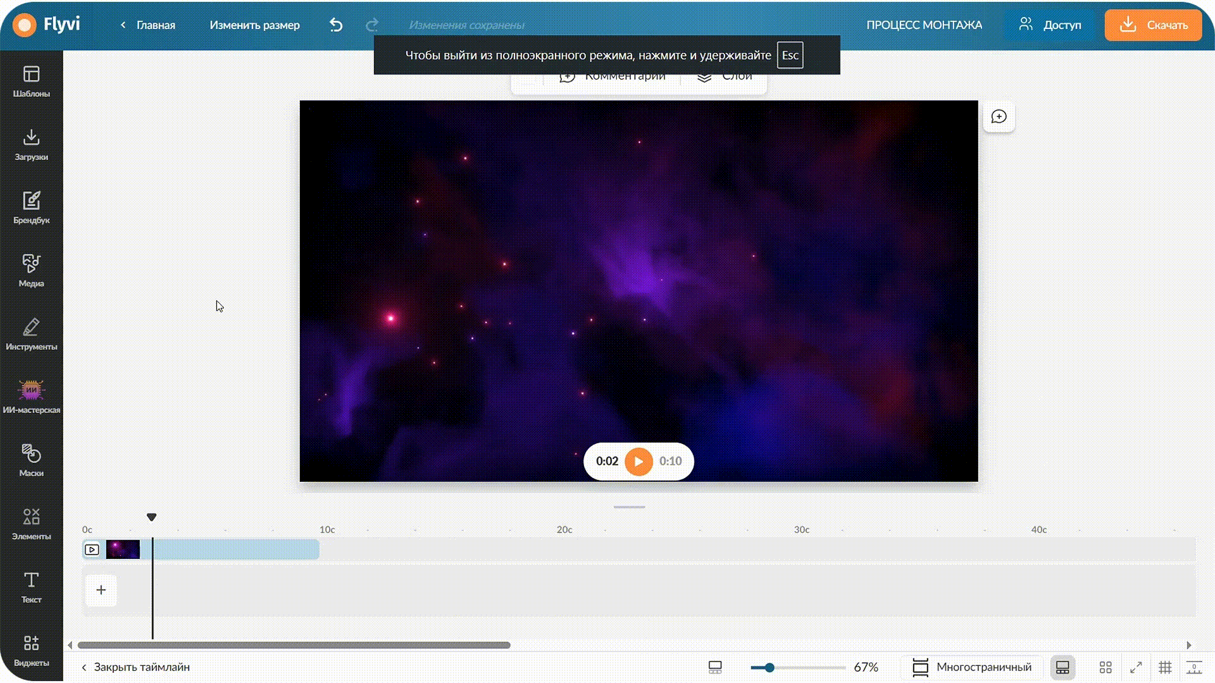Image resolution: width=1215 pixels, height=683 pixels.
Task: Click the timeline playhead marker
Action: (x=151, y=517)
